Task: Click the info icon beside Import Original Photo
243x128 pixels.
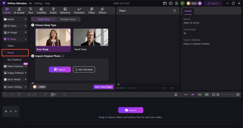Action: tap(63, 56)
